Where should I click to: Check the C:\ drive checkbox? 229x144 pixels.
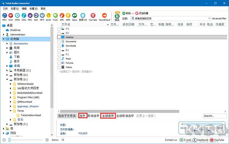coord(59,29)
